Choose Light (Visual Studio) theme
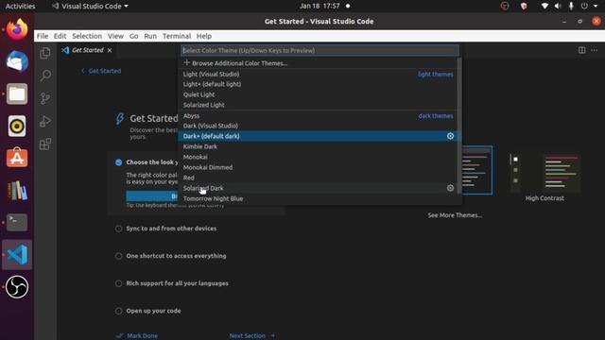The image size is (605, 340). coord(319,74)
